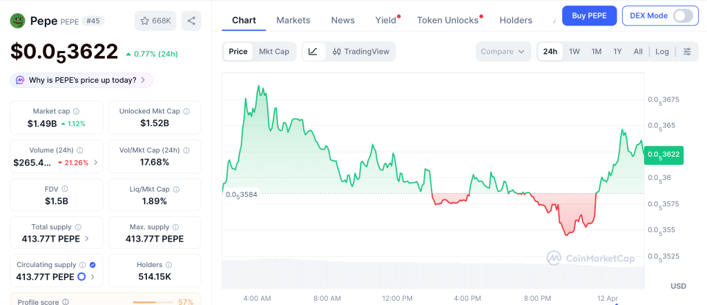Click the share icon next to watchlist
Screen dimensions: 707x305
191,21
